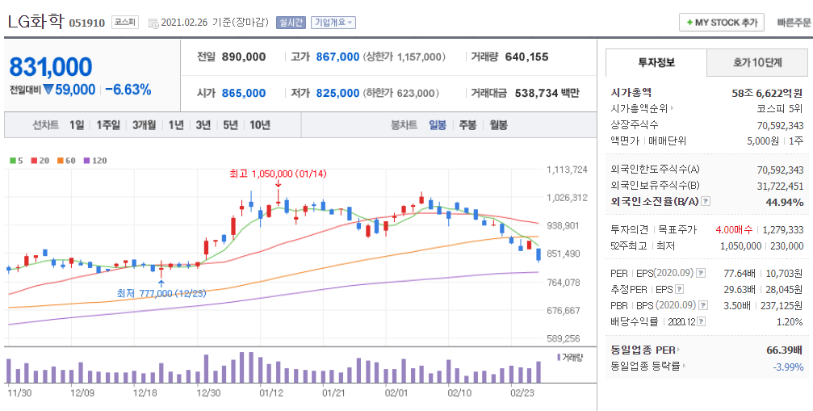Open the 동일업종 등락률 link
Image resolution: width=813 pixels, height=411 pixels.
tap(646, 367)
